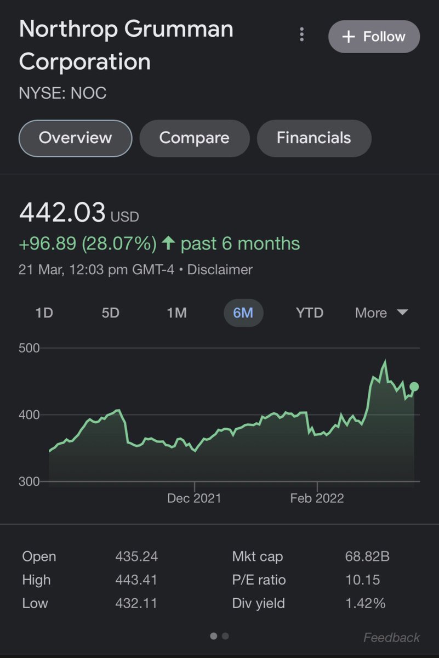Viewport: 439px width, 658px height.
Task: Go to second page indicator dot
Action: point(225,636)
